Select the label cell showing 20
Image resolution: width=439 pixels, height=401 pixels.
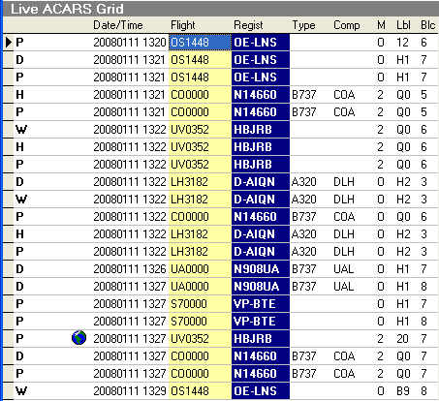click(403, 339)
